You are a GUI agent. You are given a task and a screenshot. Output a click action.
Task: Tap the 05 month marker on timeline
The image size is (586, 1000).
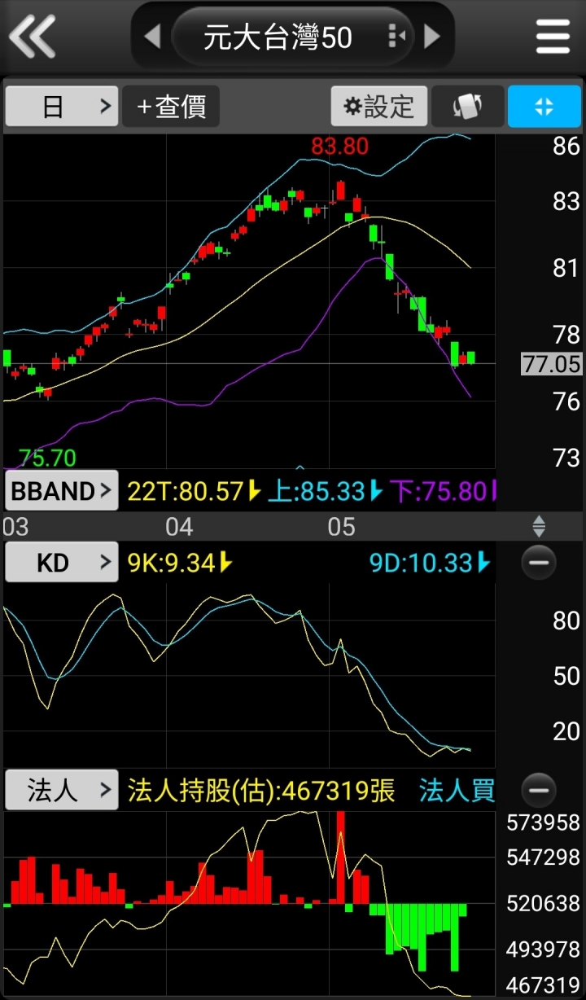(342, 527)
